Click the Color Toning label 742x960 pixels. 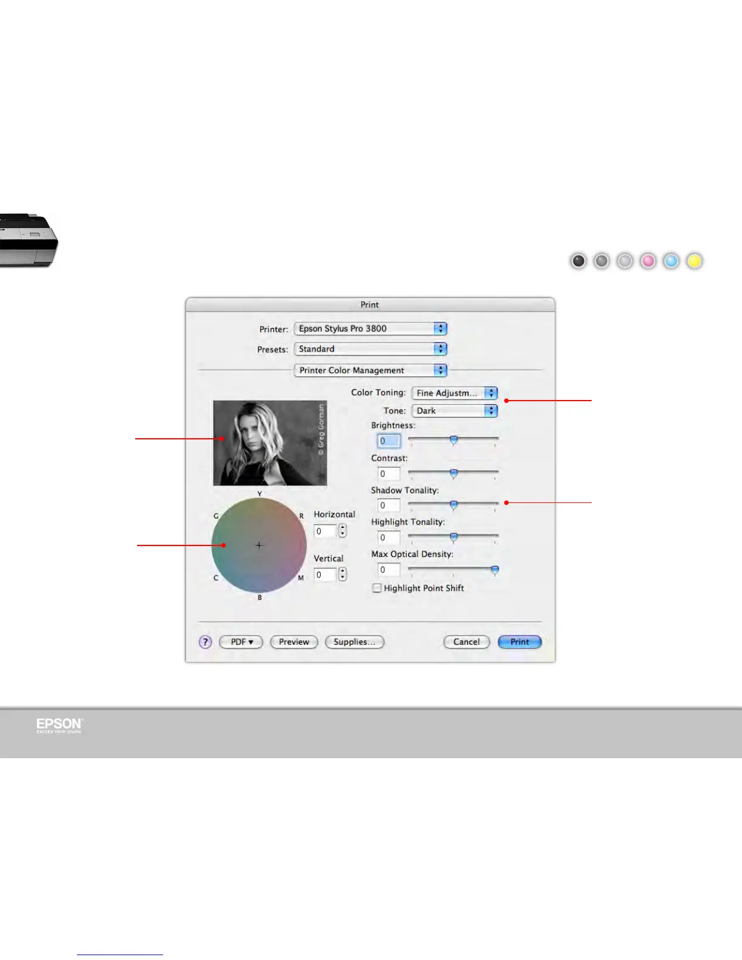click(x=378, y=393)
